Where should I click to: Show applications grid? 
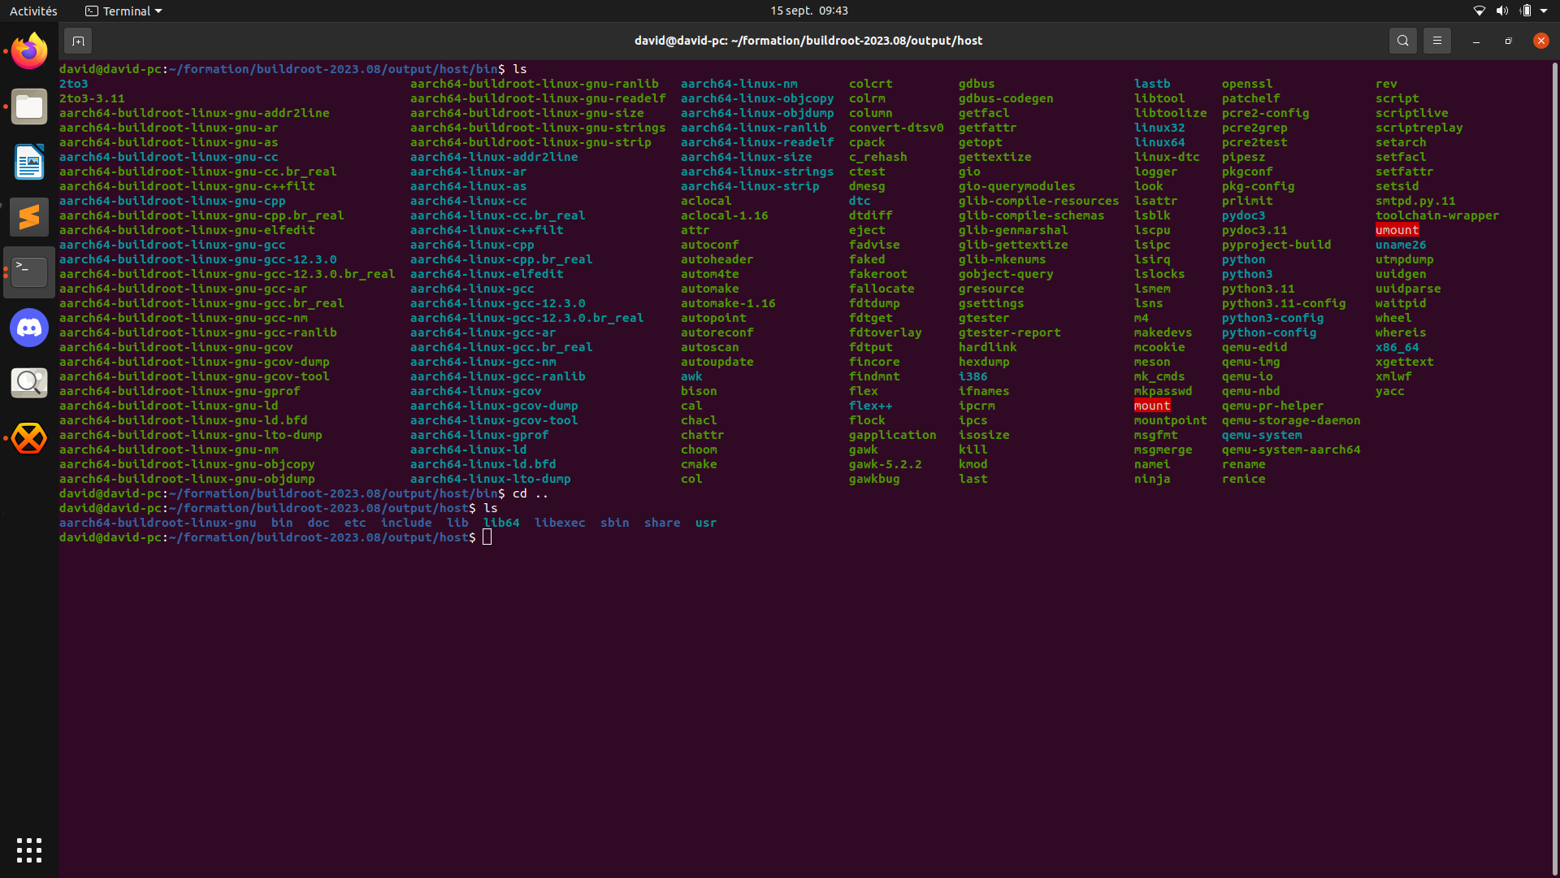pos(29,850)
